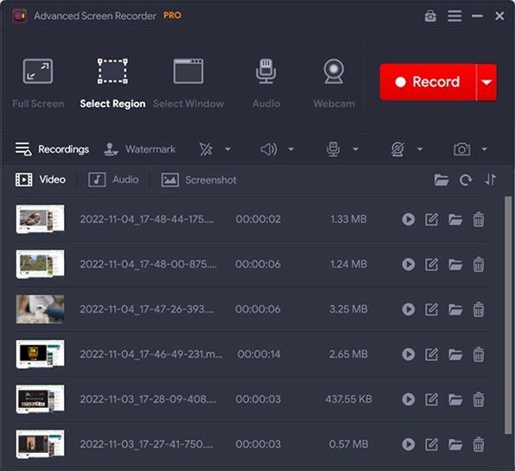Open the hamburger menu in title bar
This screenshot has width=515, height=471.
coord(455,16)
